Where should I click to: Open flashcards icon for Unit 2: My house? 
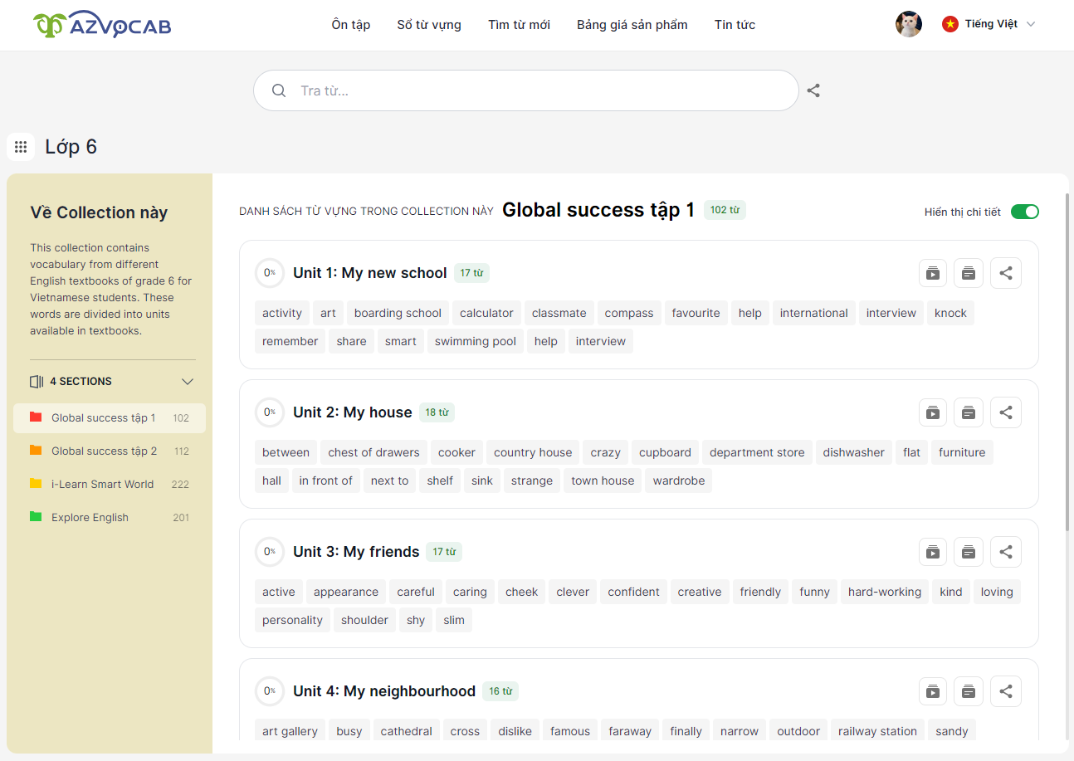pyautogui.click(x=969, y=412)
